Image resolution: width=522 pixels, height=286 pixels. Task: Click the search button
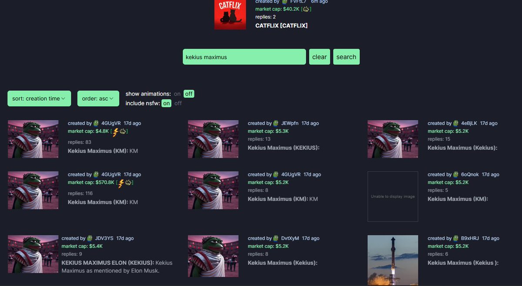click(346, 57)
